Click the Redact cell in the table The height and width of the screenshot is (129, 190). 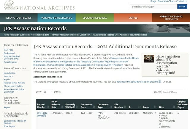(x=69, y=113)
